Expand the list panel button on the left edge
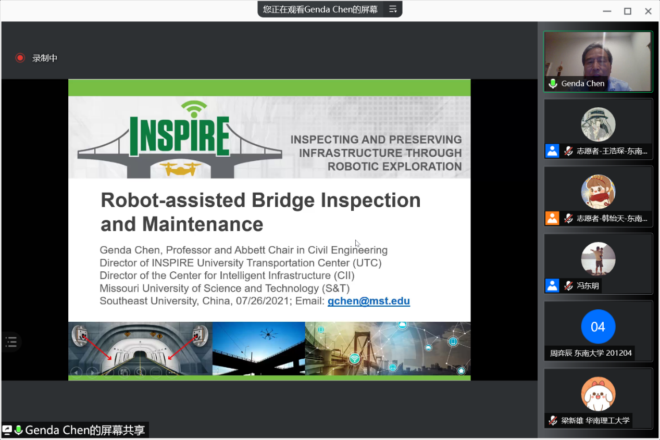Screen dimensions: 660x440 click(x=11, y=342)
